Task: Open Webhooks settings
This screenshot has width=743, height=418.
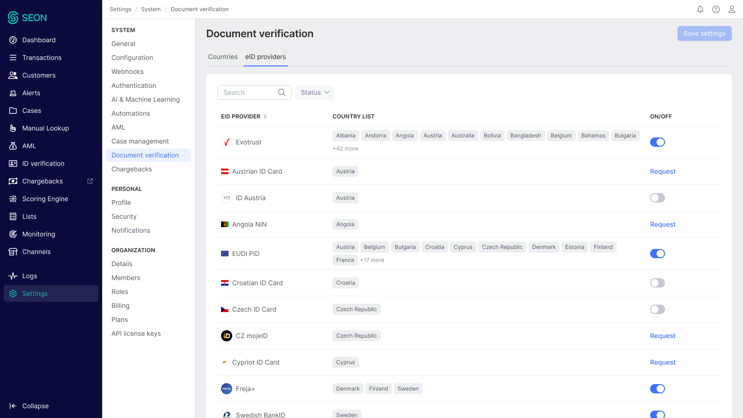Action: pyautogui.click(x=128, y=72)
